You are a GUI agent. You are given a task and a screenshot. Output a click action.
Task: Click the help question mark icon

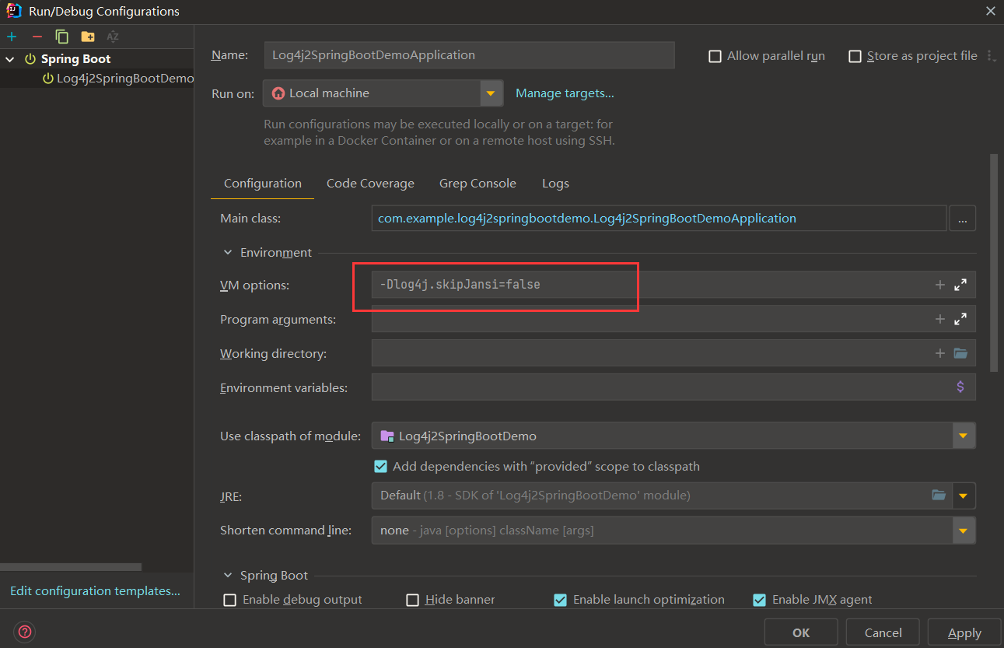tap(26, 632)
